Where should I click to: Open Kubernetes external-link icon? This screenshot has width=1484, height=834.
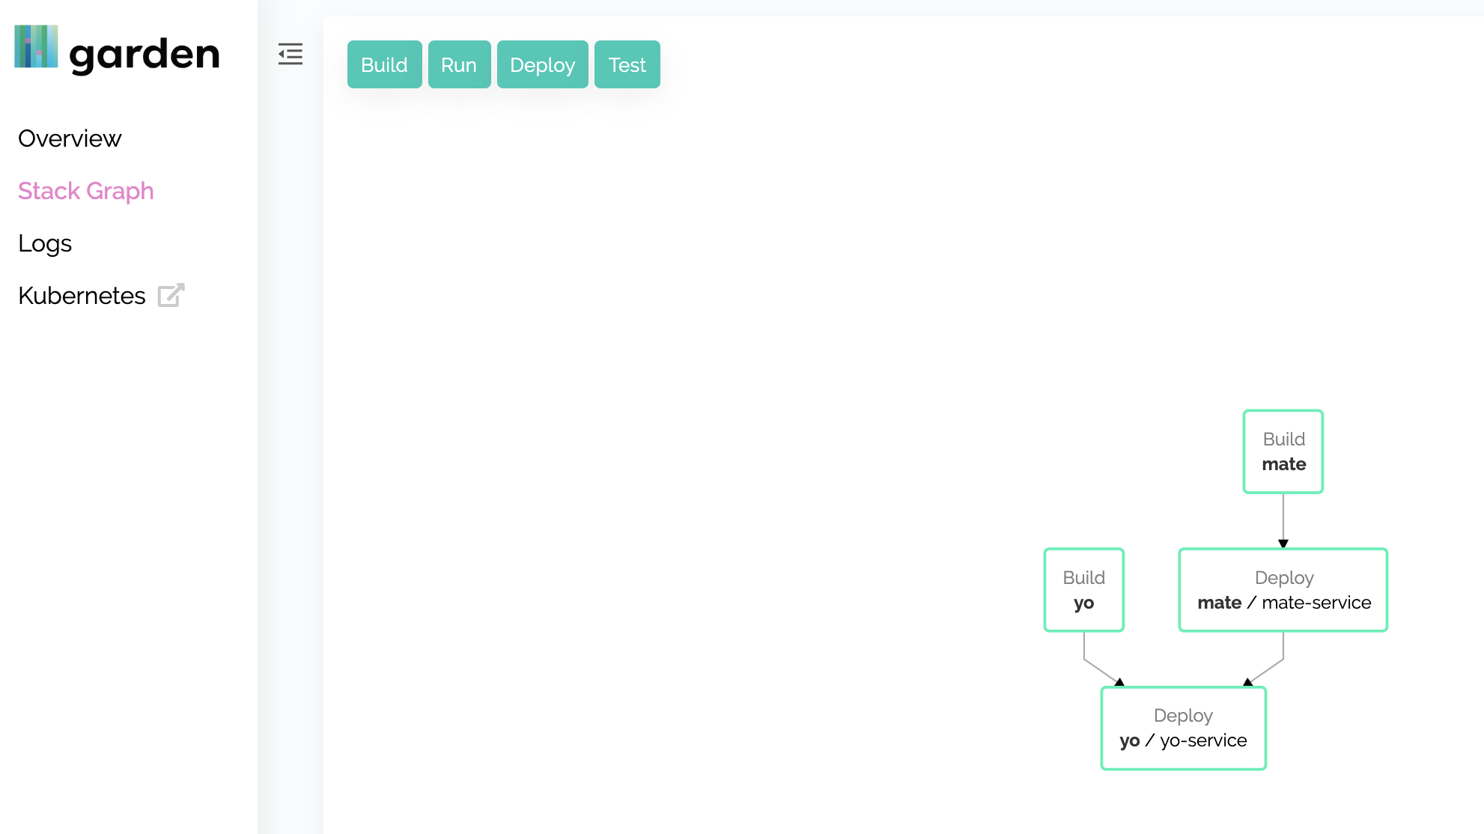click(x=171, y=296)
